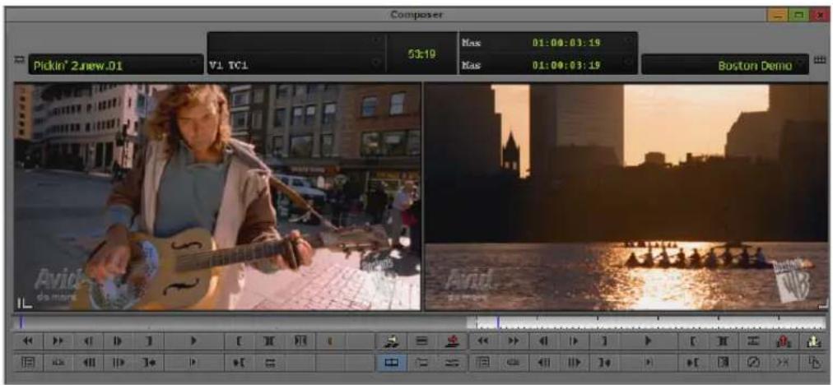Play the source monitor clip
Viewport: 833px width, 385px height.
click(194, 341)
